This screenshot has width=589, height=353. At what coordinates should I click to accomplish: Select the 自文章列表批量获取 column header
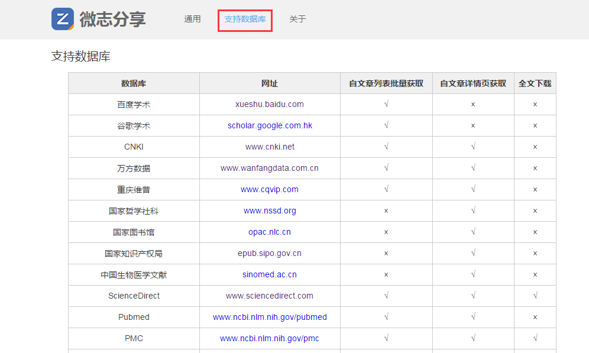pos(386,83)
